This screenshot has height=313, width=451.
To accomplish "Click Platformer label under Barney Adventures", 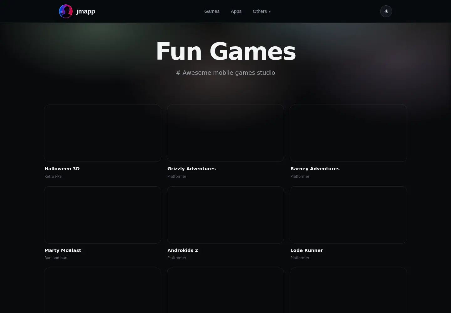I will [300, 177].
